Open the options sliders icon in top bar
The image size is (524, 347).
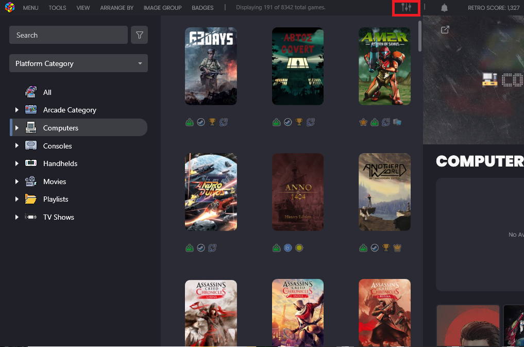(406, 7)
